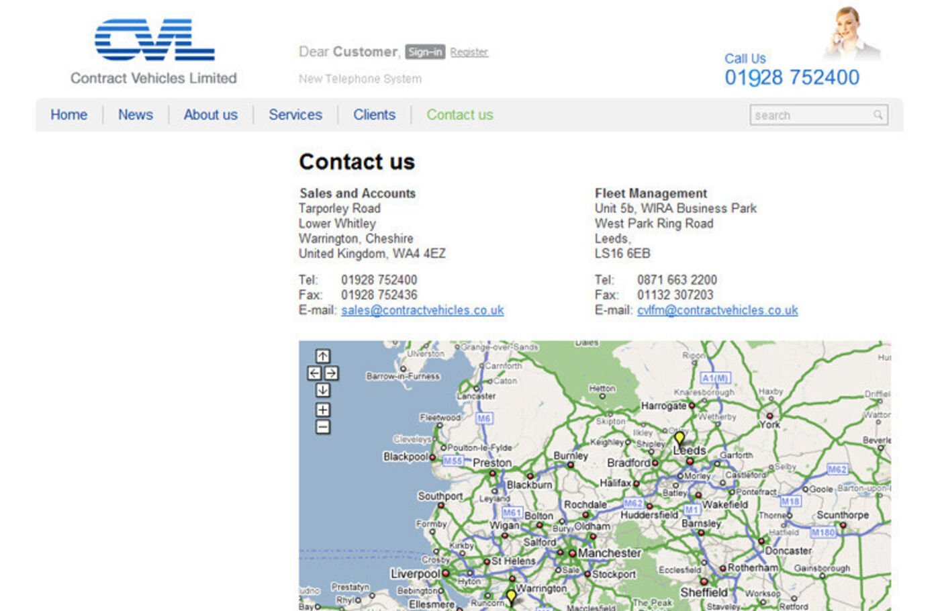Focus the search input field
The width and height of the screenshot is (940, 611).
click(x=811, y=115)
